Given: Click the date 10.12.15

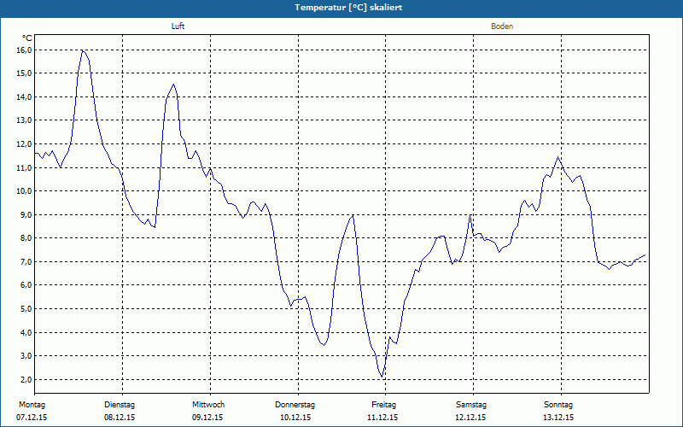Looking at the screenshot, I should coord(295,418).
